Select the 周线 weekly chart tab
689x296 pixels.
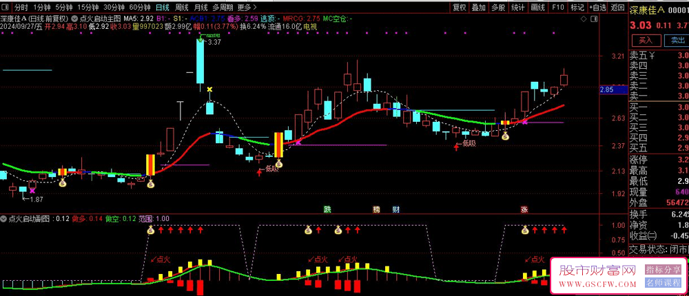point(181,8)
